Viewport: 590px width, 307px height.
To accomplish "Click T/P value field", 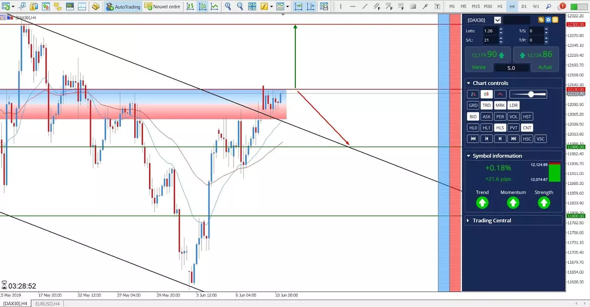I will [x=536, y=40].
